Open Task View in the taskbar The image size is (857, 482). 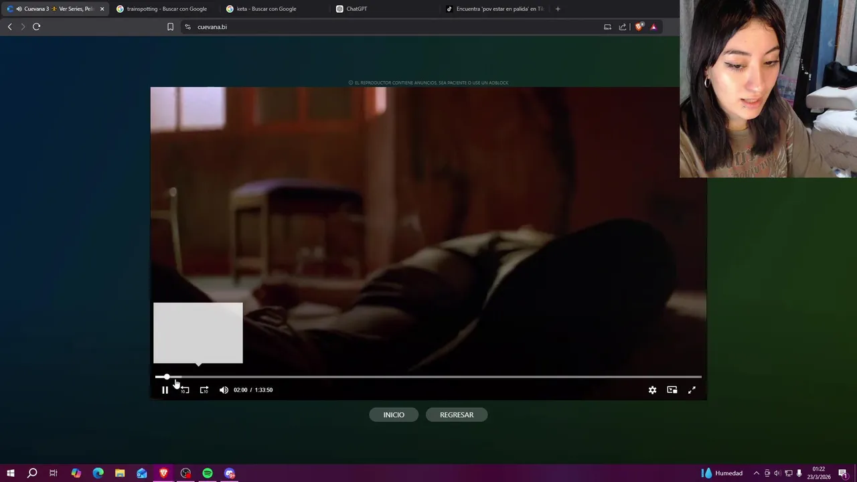[x=54, y=473]
